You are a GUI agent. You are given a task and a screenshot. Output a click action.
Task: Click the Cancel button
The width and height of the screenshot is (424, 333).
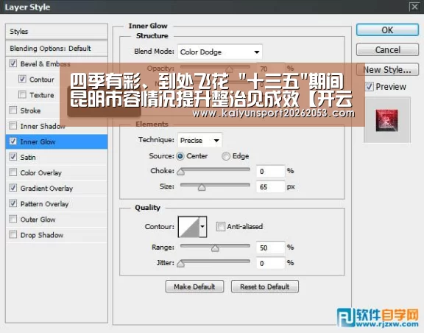click(387, 50)
